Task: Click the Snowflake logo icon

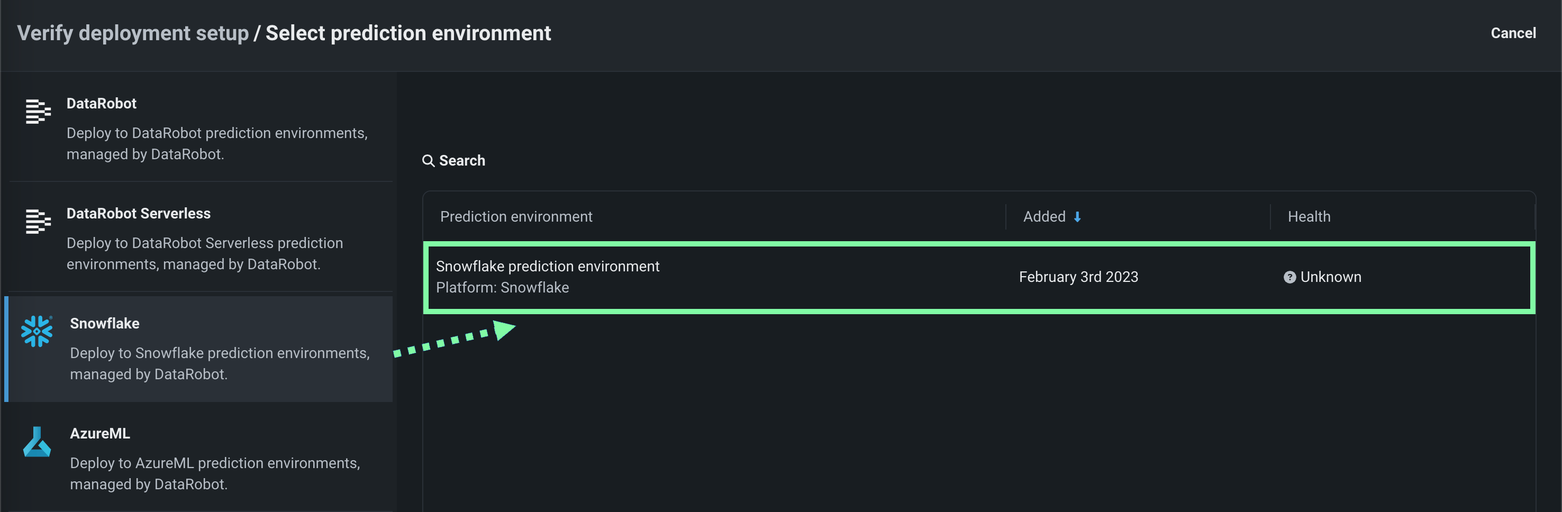Action: click(37, 331)
